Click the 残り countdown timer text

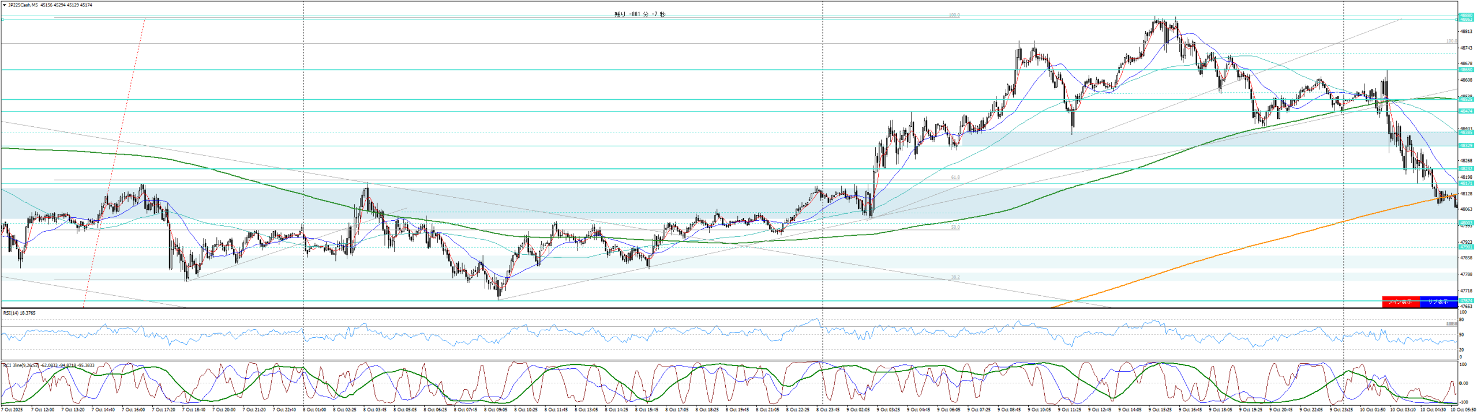(640, 14)
